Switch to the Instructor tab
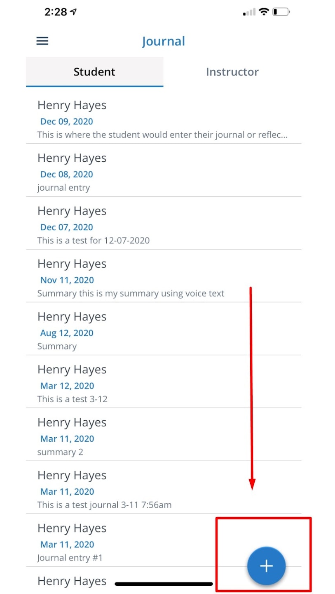The width and height of the screenshot is (335, 594). [x=232, y=72]
